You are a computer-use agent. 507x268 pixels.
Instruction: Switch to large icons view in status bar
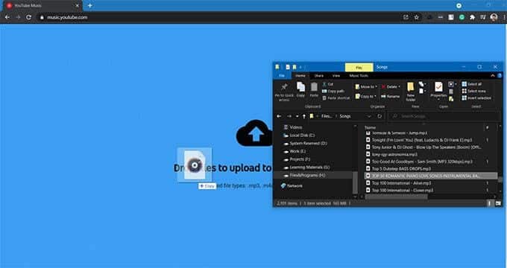pos(498,203)
